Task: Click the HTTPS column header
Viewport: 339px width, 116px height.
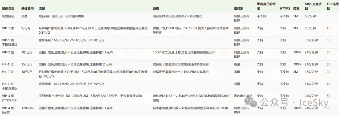Action: 285,9
